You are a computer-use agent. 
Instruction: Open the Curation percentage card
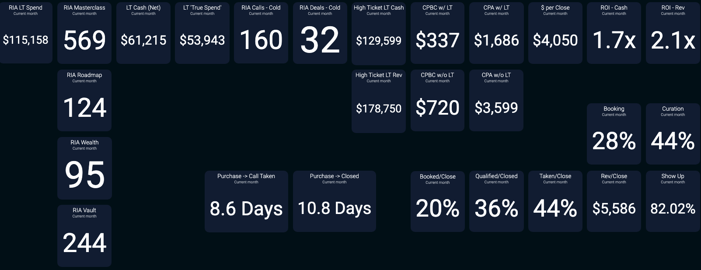[x=673, y=134]
